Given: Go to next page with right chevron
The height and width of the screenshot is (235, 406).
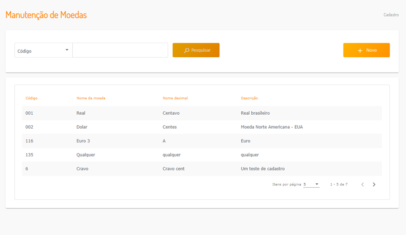Looking at the screenshot, I should click(x=374, y=185).
